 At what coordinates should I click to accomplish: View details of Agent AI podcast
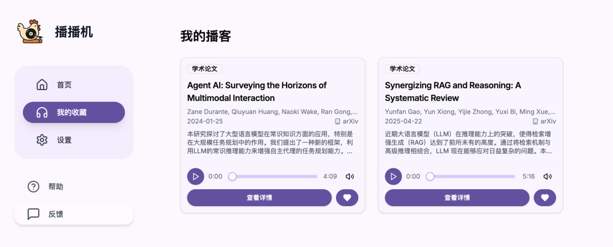coord(259,198)
